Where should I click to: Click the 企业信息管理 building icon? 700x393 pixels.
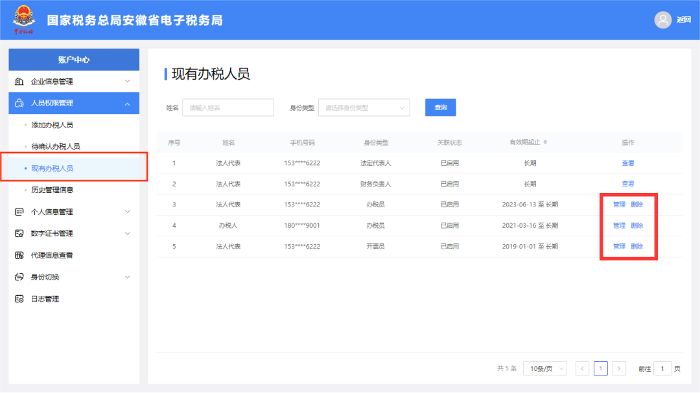coord(19,81)
